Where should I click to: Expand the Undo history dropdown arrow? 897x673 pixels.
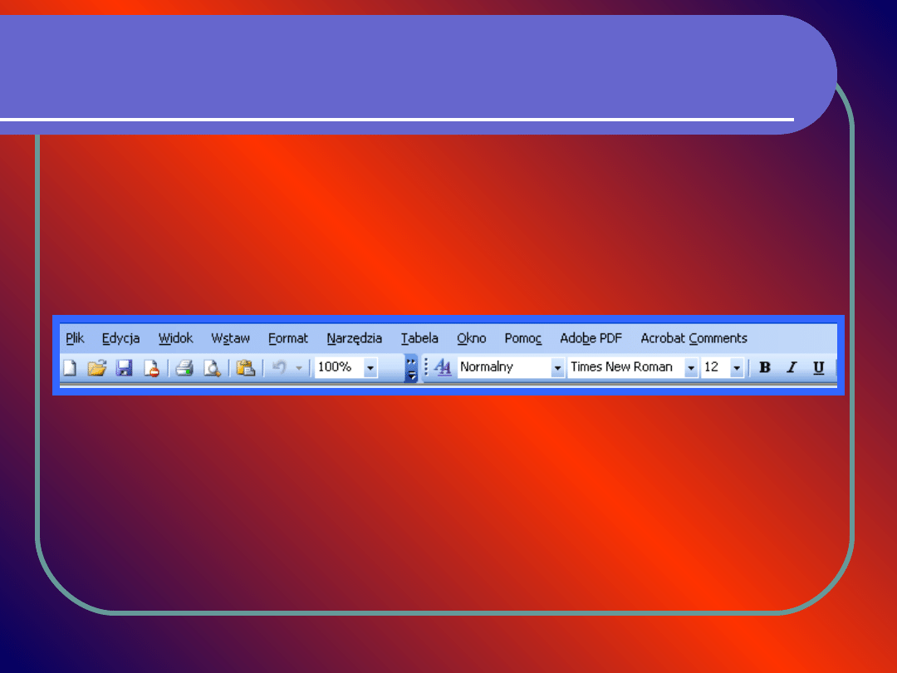click(x=299, y=368)
